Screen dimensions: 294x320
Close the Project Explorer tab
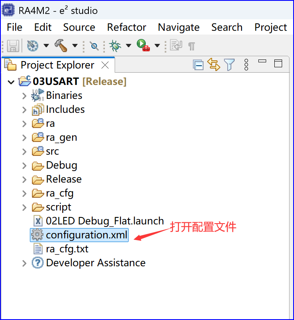tap(105, 65)
